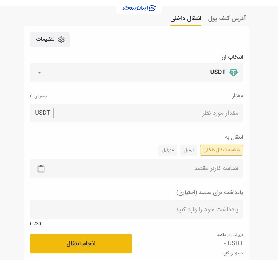The height and width of the screenshot is (260, 278).
Task: Click the شناسه کاربر مقصد destination field
Action: 154,168
